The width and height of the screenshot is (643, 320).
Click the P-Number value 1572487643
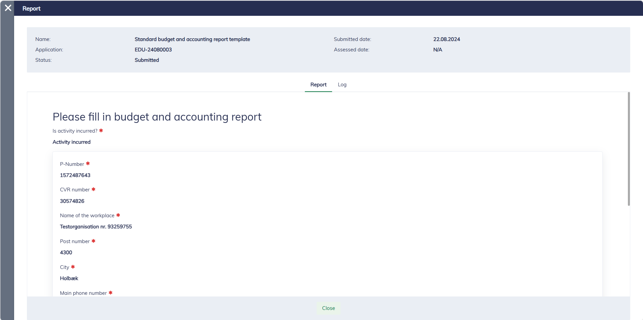point(75,175)
